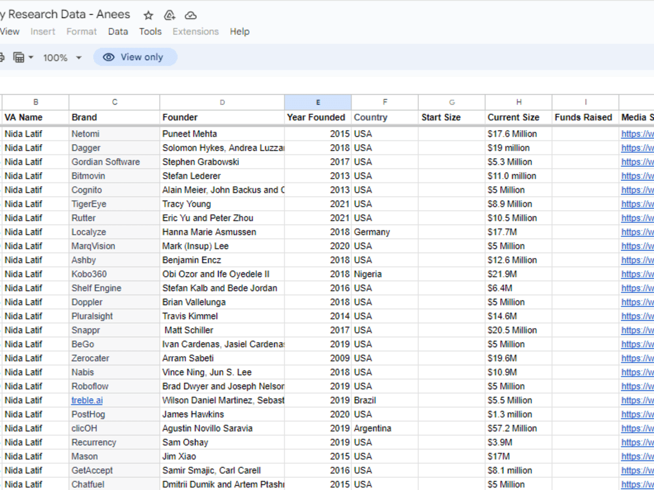The height and width of the screenshot is (490, 654).
Task: Check the cloud document status icon
Action: point(191,15)
